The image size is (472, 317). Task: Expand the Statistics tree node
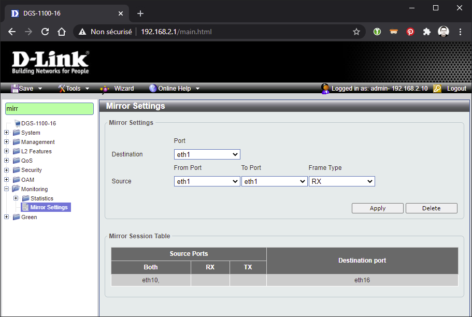pos(16,198)
